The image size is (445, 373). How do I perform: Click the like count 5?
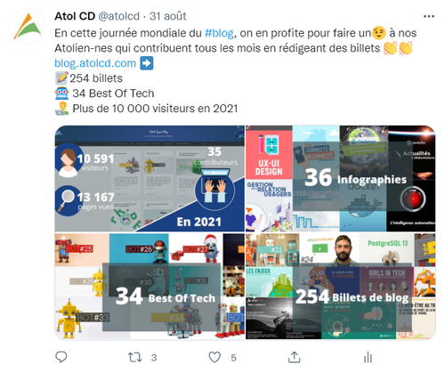pyautogui.click(x=233, y=358)
